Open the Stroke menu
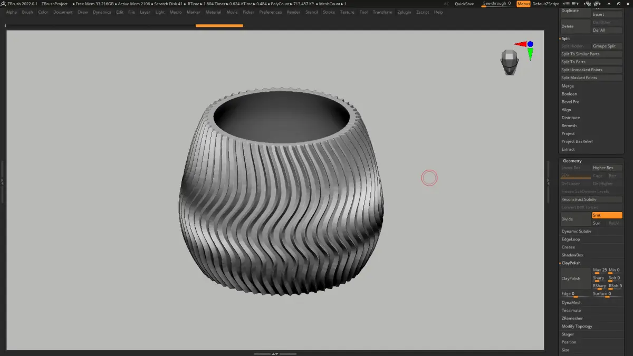 point(329,12)
